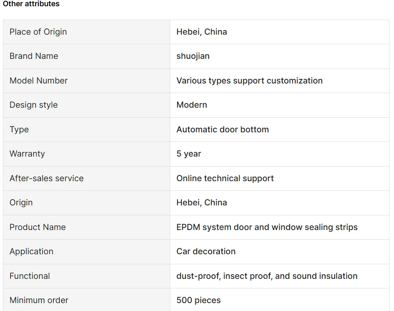Click the "Minimum order" label
The height and width of the screenshot is (311, 394).
[39, 300]
